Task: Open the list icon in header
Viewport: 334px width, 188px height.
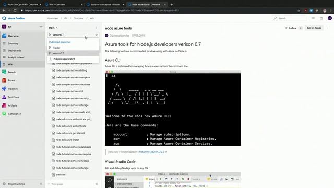Action: 313,18
